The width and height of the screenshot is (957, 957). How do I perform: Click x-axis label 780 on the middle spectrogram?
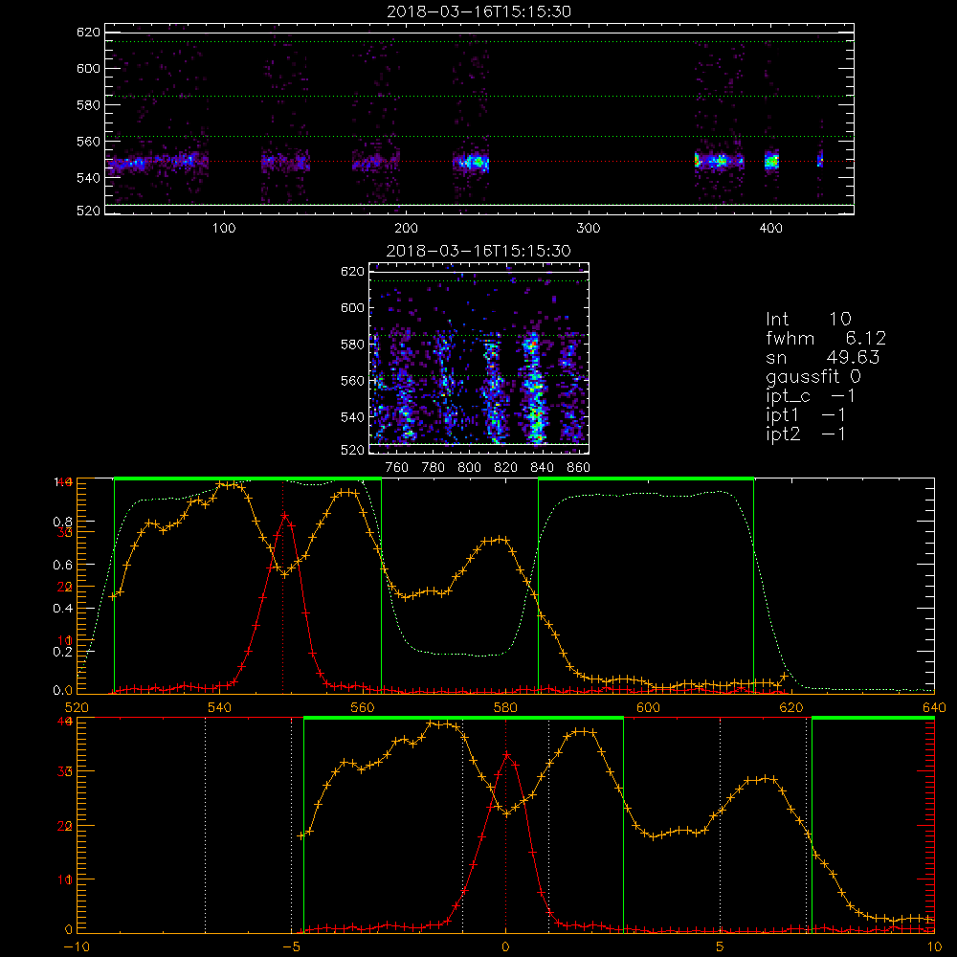click(x=434, y=468)
